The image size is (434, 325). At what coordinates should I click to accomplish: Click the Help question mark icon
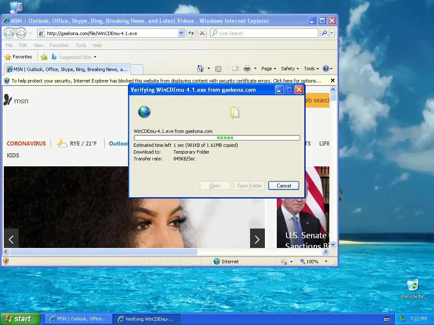(326, 69)
